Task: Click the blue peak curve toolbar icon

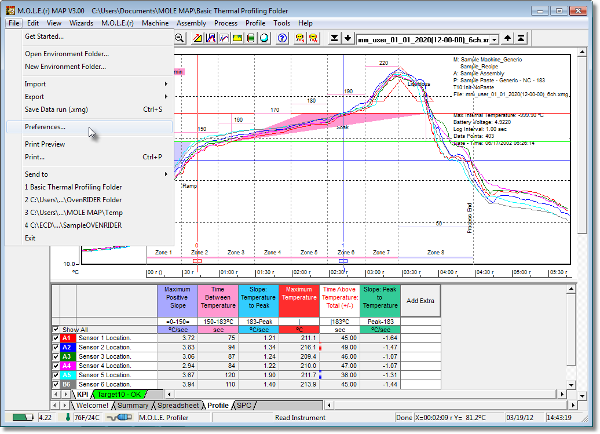Action: point(211,38)
